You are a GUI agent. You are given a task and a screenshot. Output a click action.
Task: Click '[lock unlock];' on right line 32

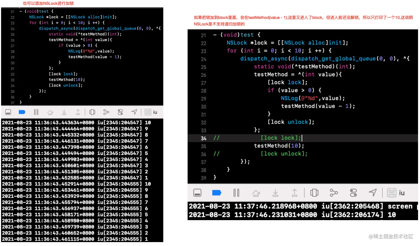[x=291, y=122]
